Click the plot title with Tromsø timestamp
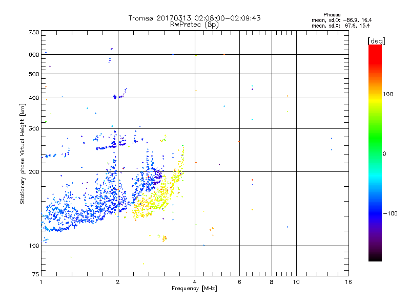Image resolution: width=410 pixels, height=307 pixels. tap(194, 18)
